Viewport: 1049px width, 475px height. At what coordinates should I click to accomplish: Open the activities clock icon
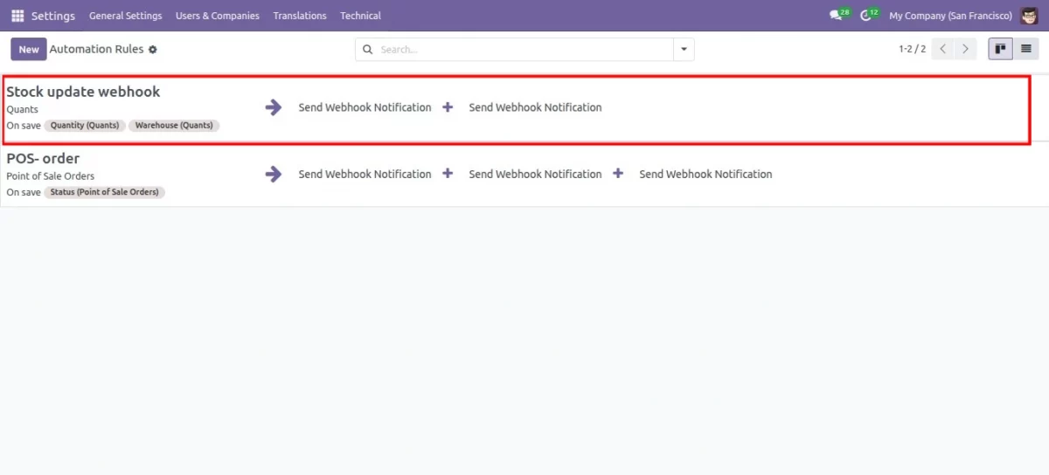867,16
